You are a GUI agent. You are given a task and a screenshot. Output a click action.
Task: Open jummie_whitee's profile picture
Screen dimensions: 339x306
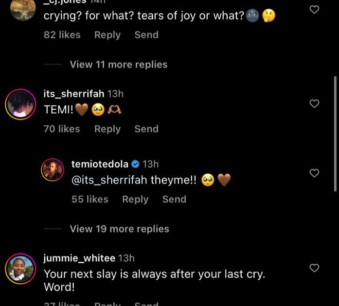click(20, 268)
